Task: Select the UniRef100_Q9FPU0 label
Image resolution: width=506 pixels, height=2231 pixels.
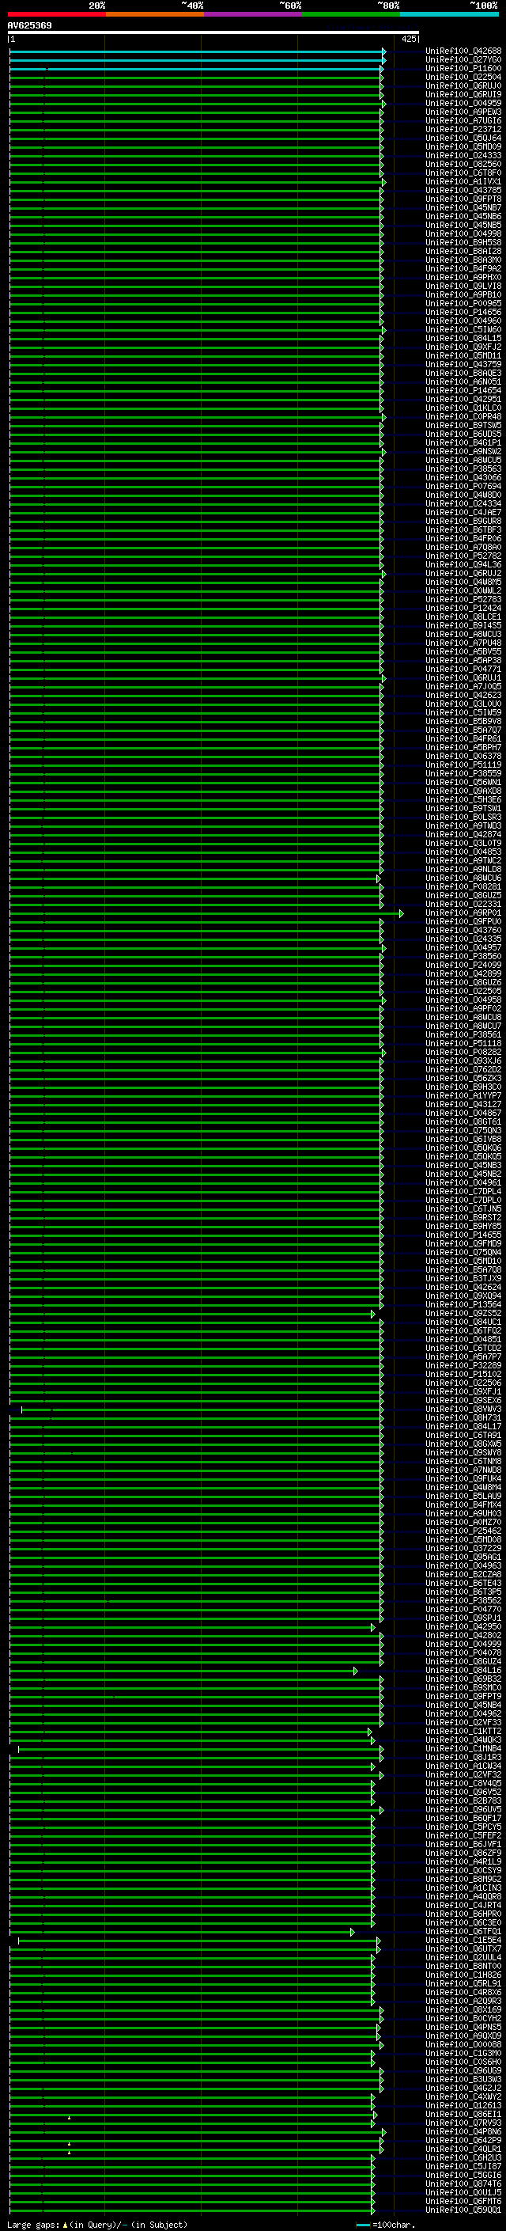Action: 463,921
